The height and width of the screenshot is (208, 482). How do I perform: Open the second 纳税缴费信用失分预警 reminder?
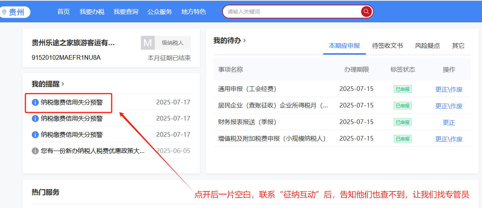pos(72,119)
